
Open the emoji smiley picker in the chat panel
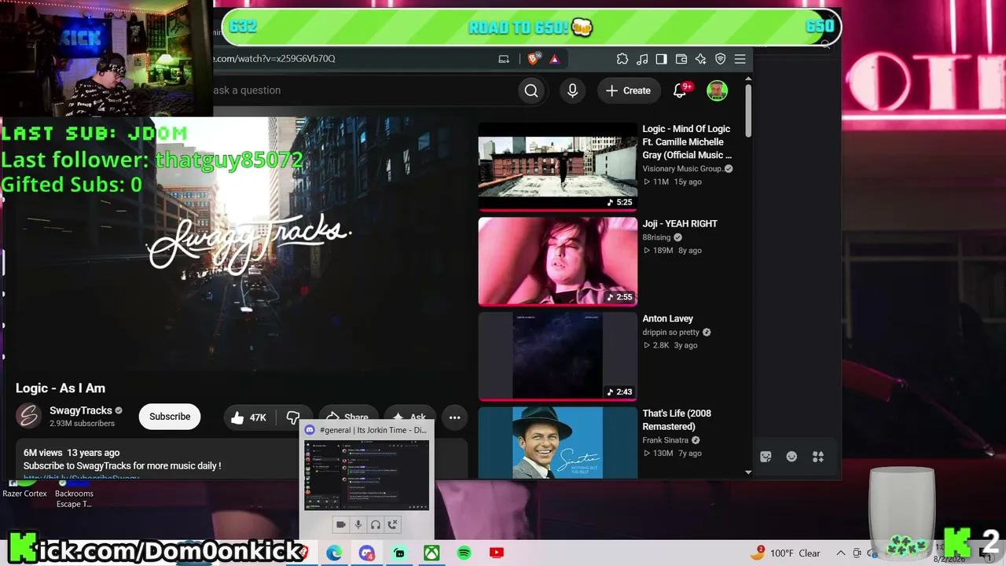click(791, 457)
